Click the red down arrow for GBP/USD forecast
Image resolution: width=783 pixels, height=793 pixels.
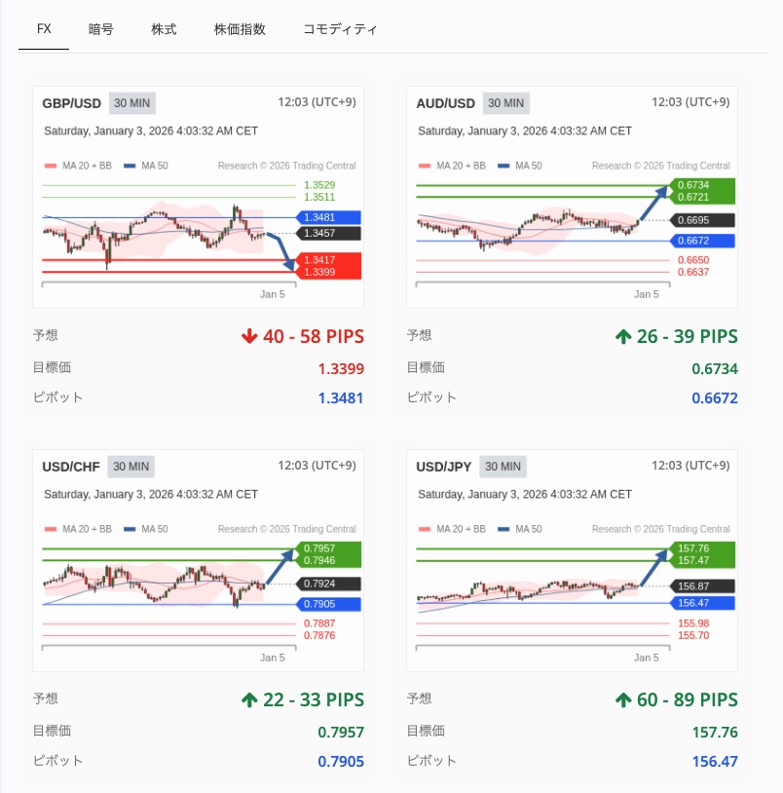pyautogui.click(x=249, y=337)
